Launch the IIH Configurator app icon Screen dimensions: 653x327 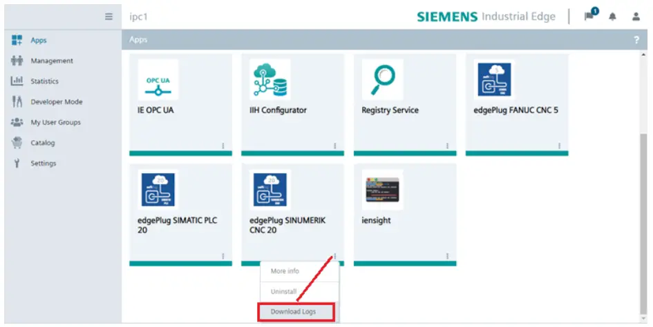(270, 79)
